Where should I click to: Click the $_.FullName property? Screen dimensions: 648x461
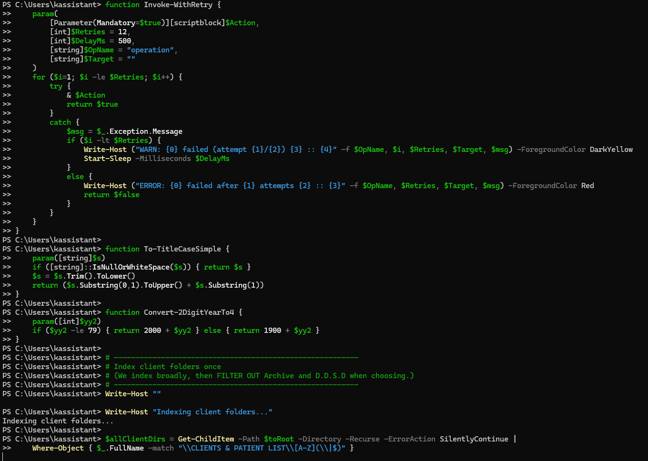click(x=120, y=448)
